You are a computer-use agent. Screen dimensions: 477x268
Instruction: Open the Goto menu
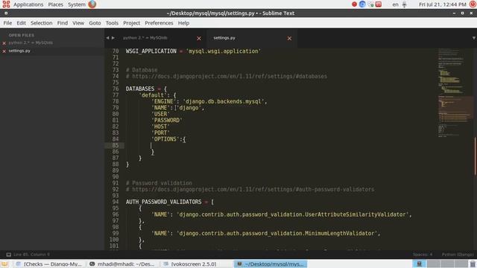95,23
